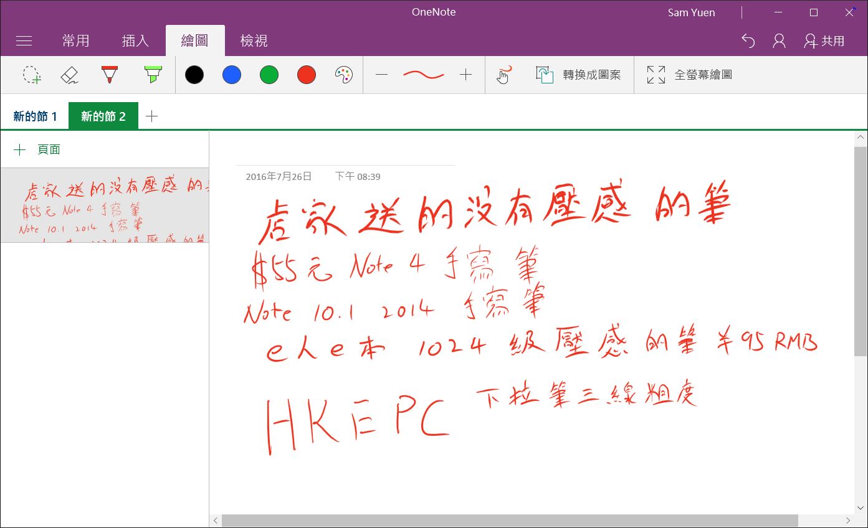Choose black ink color
The image size is (868, 528).
point(194,75)
